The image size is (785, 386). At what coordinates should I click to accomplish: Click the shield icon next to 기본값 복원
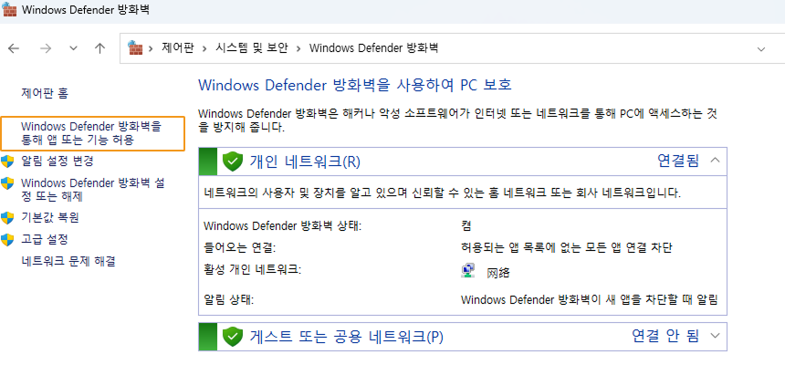coord(7,218)
